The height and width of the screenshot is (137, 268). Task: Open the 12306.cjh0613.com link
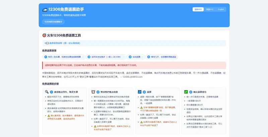click(132, 77)
